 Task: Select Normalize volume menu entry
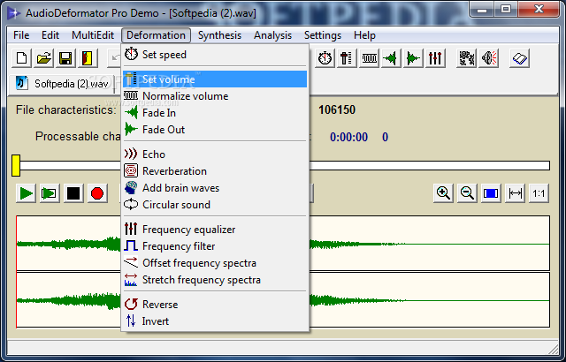point(215,96)
